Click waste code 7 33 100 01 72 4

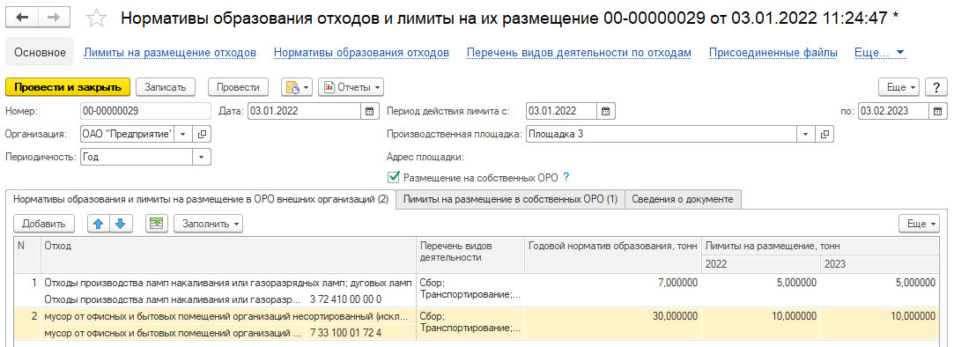[345, 333]
